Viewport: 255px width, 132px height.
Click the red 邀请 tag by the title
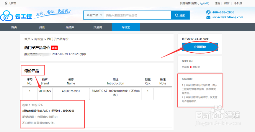[x=54, y=48]
